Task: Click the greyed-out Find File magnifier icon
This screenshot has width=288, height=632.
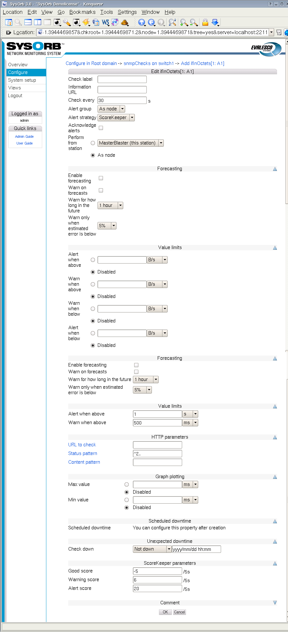Action: click(18, 22)
